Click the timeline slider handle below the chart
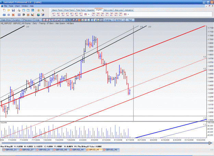The height and width of the screenshot is (156, 214). [x=209, y=143]
